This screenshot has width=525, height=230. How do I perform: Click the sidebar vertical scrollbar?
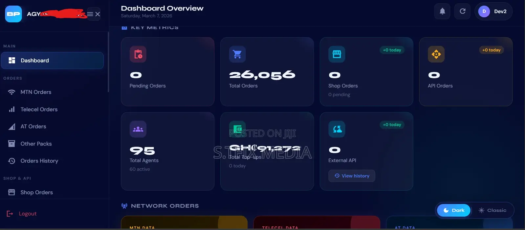tap(108, 62)
